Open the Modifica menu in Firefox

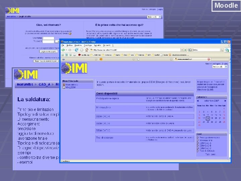(69, 45)
